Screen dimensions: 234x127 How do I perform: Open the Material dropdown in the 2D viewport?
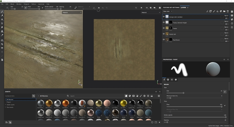(x=151, y=12)
